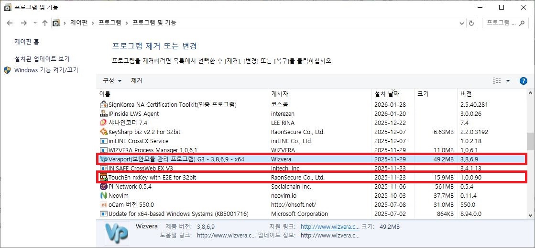Open the 지원 링크 wizvera URL
535x248 pixels.
click(x=330, y=226)
